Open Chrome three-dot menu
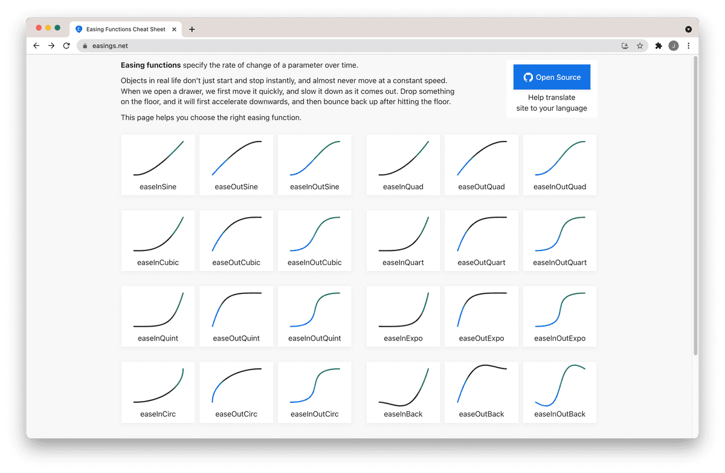Viewport: 725px width, 473px height. [x=688, y=46]
